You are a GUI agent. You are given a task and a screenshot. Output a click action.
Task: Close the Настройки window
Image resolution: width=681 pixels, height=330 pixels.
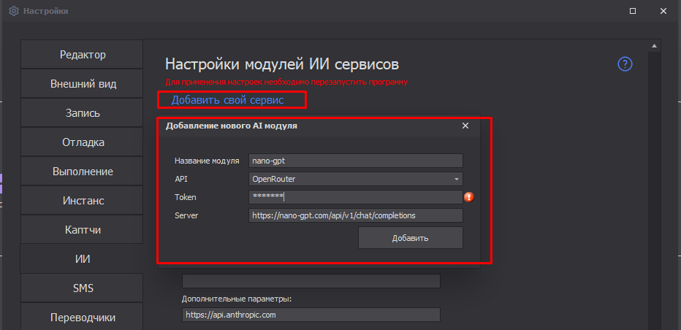click(663, 11)
